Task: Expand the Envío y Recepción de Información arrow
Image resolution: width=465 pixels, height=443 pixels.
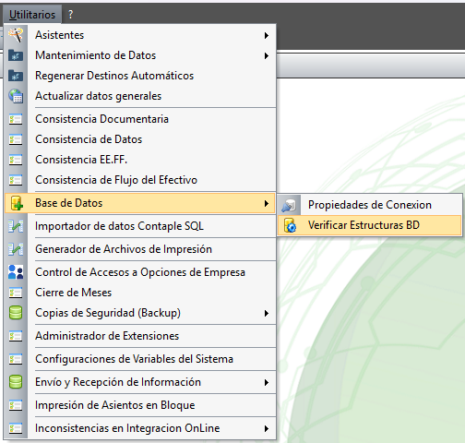Action: click(x=267, y=382)
